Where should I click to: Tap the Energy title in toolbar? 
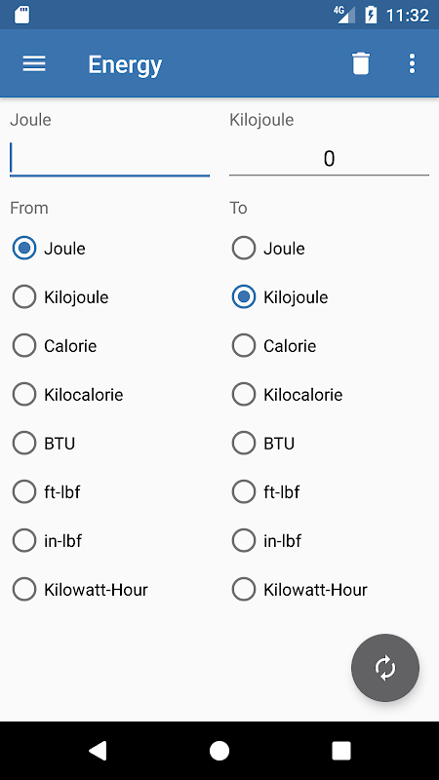(125, 64)
